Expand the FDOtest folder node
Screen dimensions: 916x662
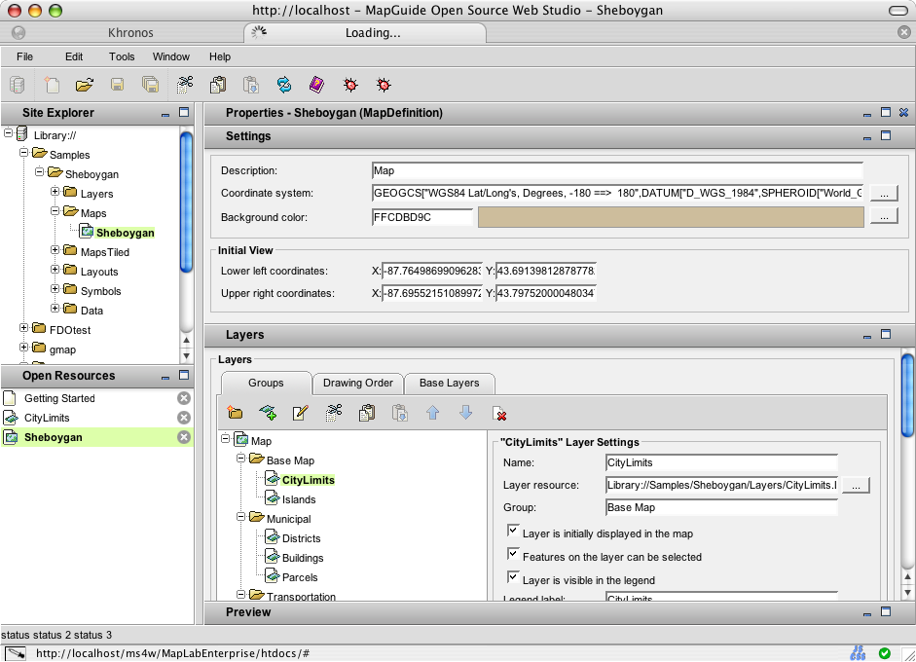(x=24, y=330)
